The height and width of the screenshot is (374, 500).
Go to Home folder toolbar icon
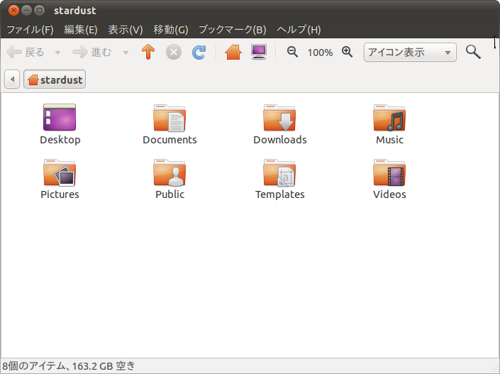pyautogui.click(x=233, y=52)
